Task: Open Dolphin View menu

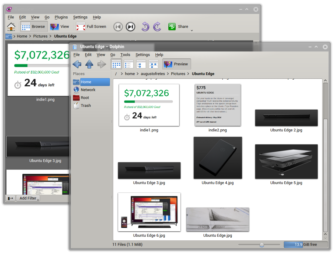Action: tap(101, 55)
